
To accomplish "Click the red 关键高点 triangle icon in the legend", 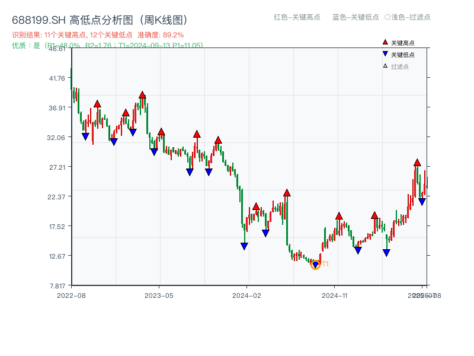I will click(x=385, y=42).
